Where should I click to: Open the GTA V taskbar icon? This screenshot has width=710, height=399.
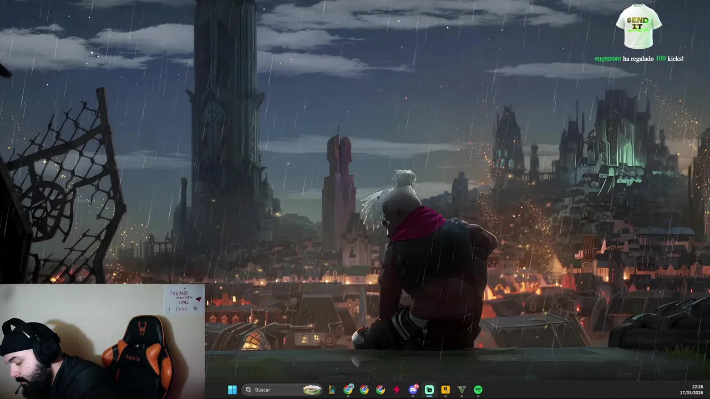click(461, 390)
